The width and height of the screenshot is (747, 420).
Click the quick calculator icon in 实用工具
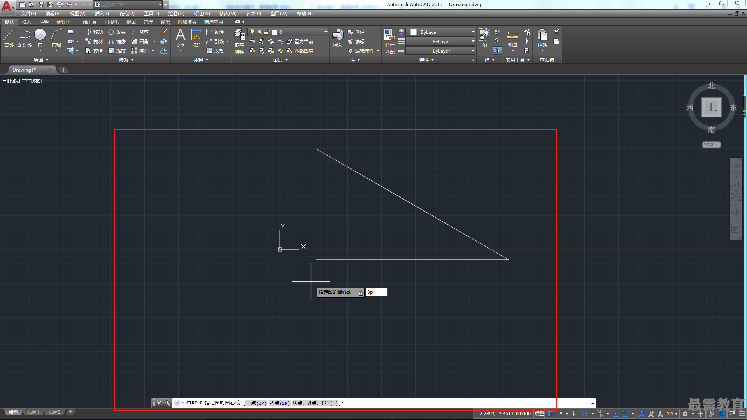point(526,51)
